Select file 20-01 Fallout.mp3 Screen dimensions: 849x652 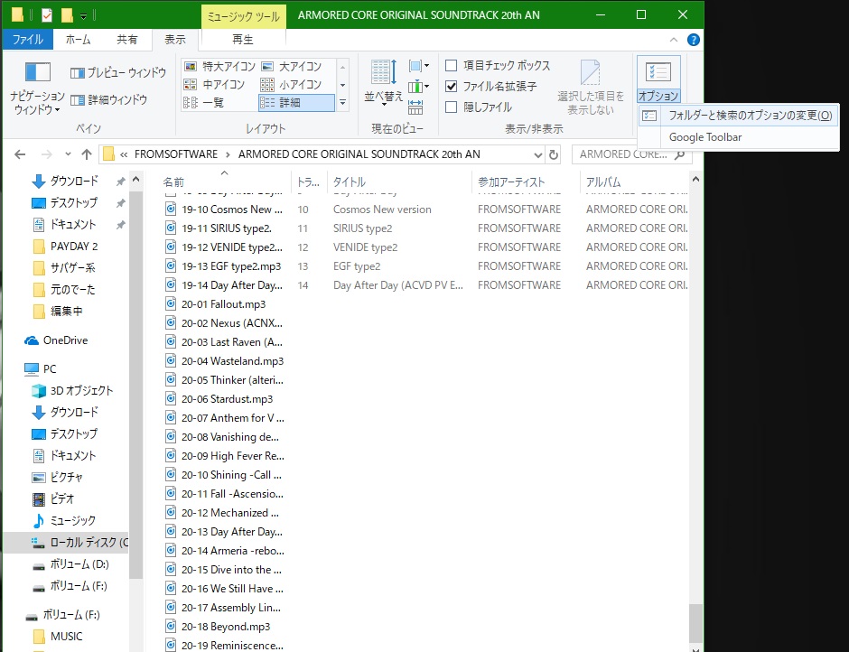click(224, 304)
